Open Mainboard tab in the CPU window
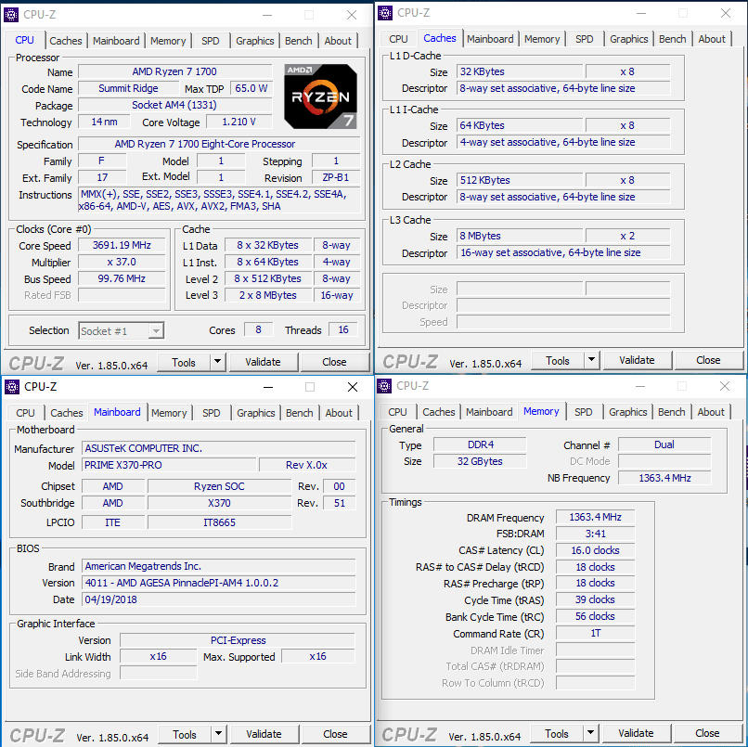 (116, 41)
